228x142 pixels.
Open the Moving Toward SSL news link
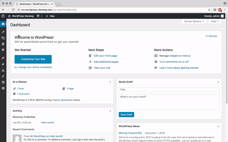click(130, 133)
